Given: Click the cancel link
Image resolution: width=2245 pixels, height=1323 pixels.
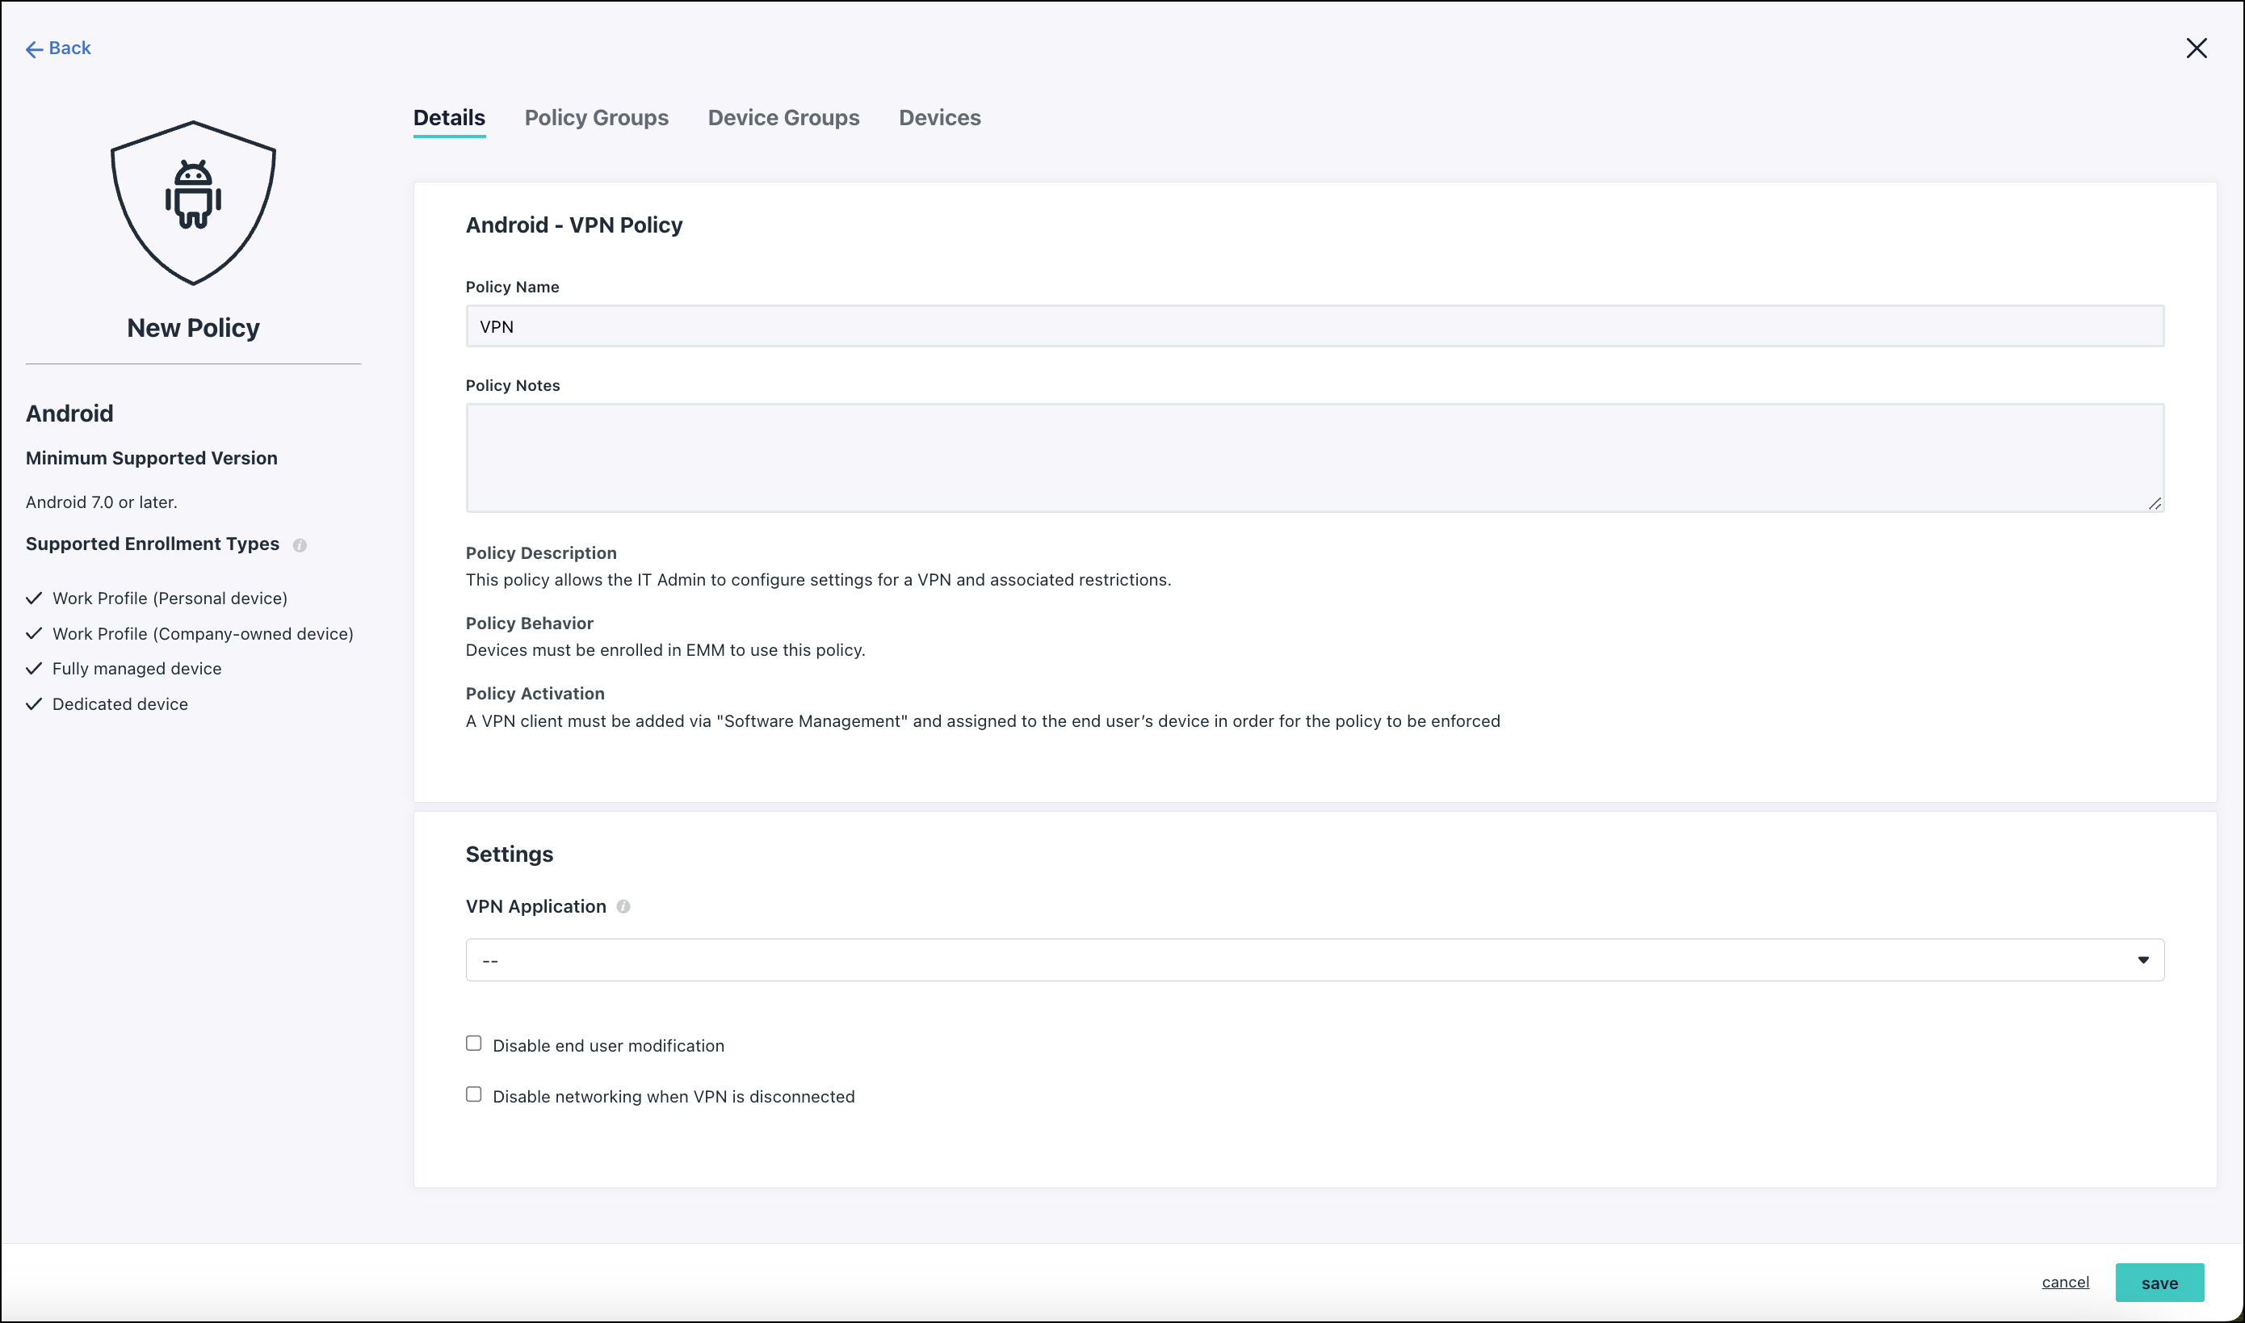Looking at the screenshot, I should pyautogui.click(x=2065, y=1282).
